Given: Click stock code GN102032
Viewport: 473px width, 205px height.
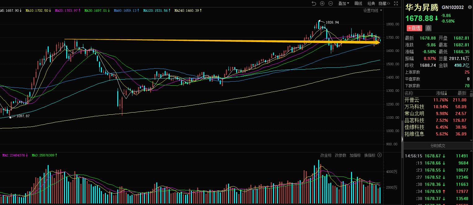Looking at the screenshot, I should point(453,7).
